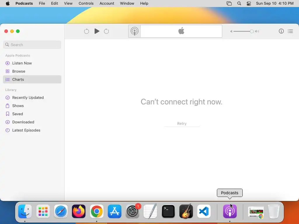Viewport: 299px width, 224px height.
Task: Set maximum volume via loud speaker icon
Action: 257,31
